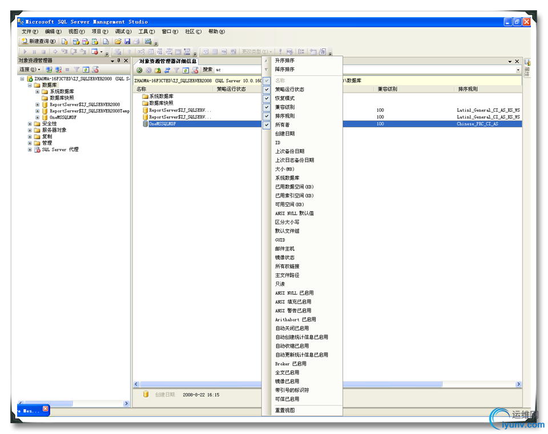Screen dimensions: 548x434
Task: Click the new file icon beside 新建查询
Action: click(x=65, y=41)
